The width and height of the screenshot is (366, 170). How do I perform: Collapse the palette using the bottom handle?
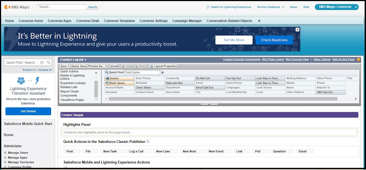point(209,104)
